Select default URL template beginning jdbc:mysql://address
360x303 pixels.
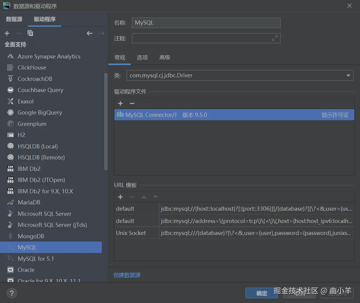click(234, 221)
